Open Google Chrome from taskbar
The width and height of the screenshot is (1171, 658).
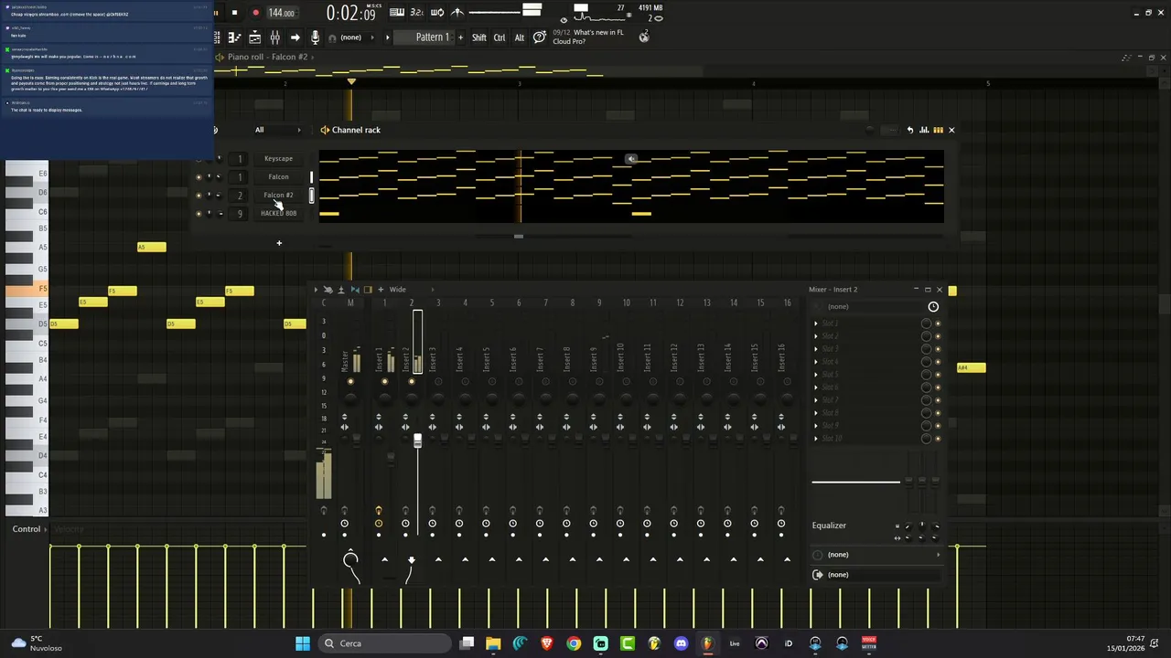574,643
